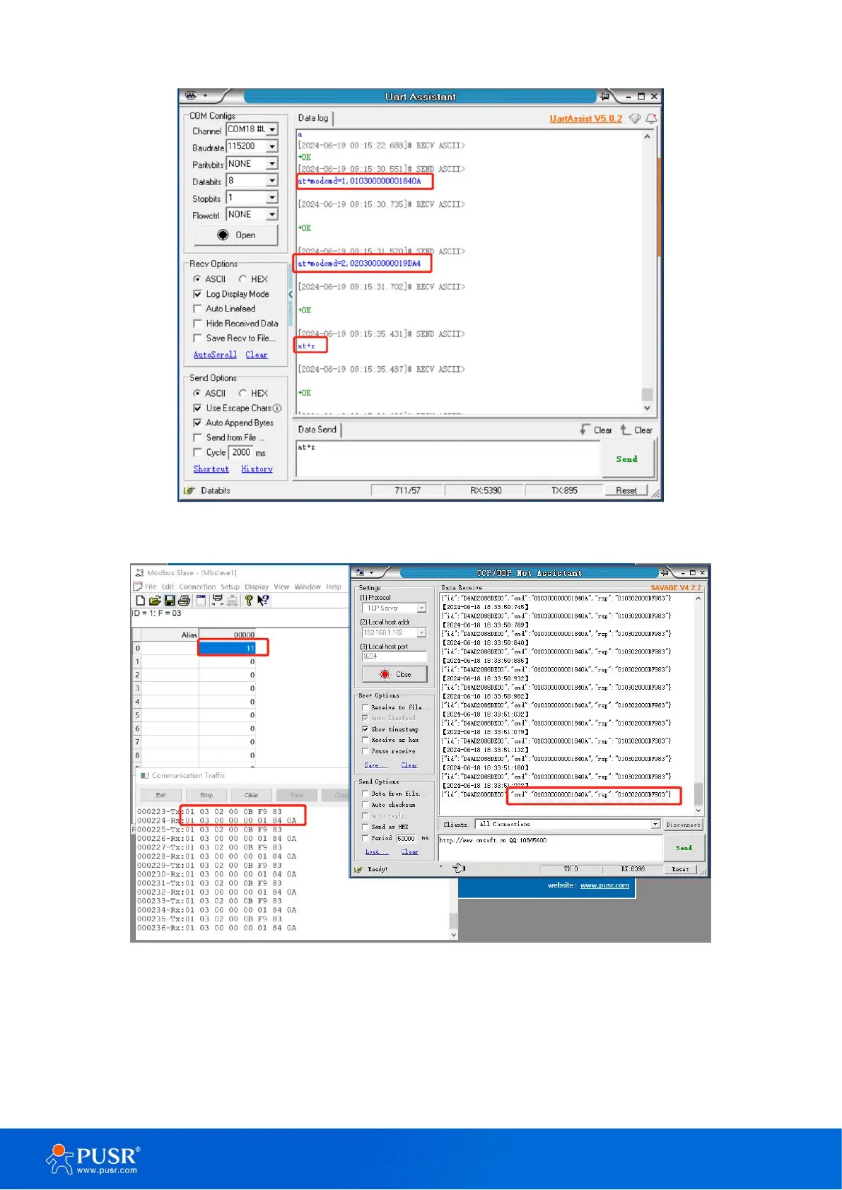Click Uart Assistant app menu icon in title bar
The height and width of the screenshot is (1190, 842).
pyautogui.click(x=191, y=95)
